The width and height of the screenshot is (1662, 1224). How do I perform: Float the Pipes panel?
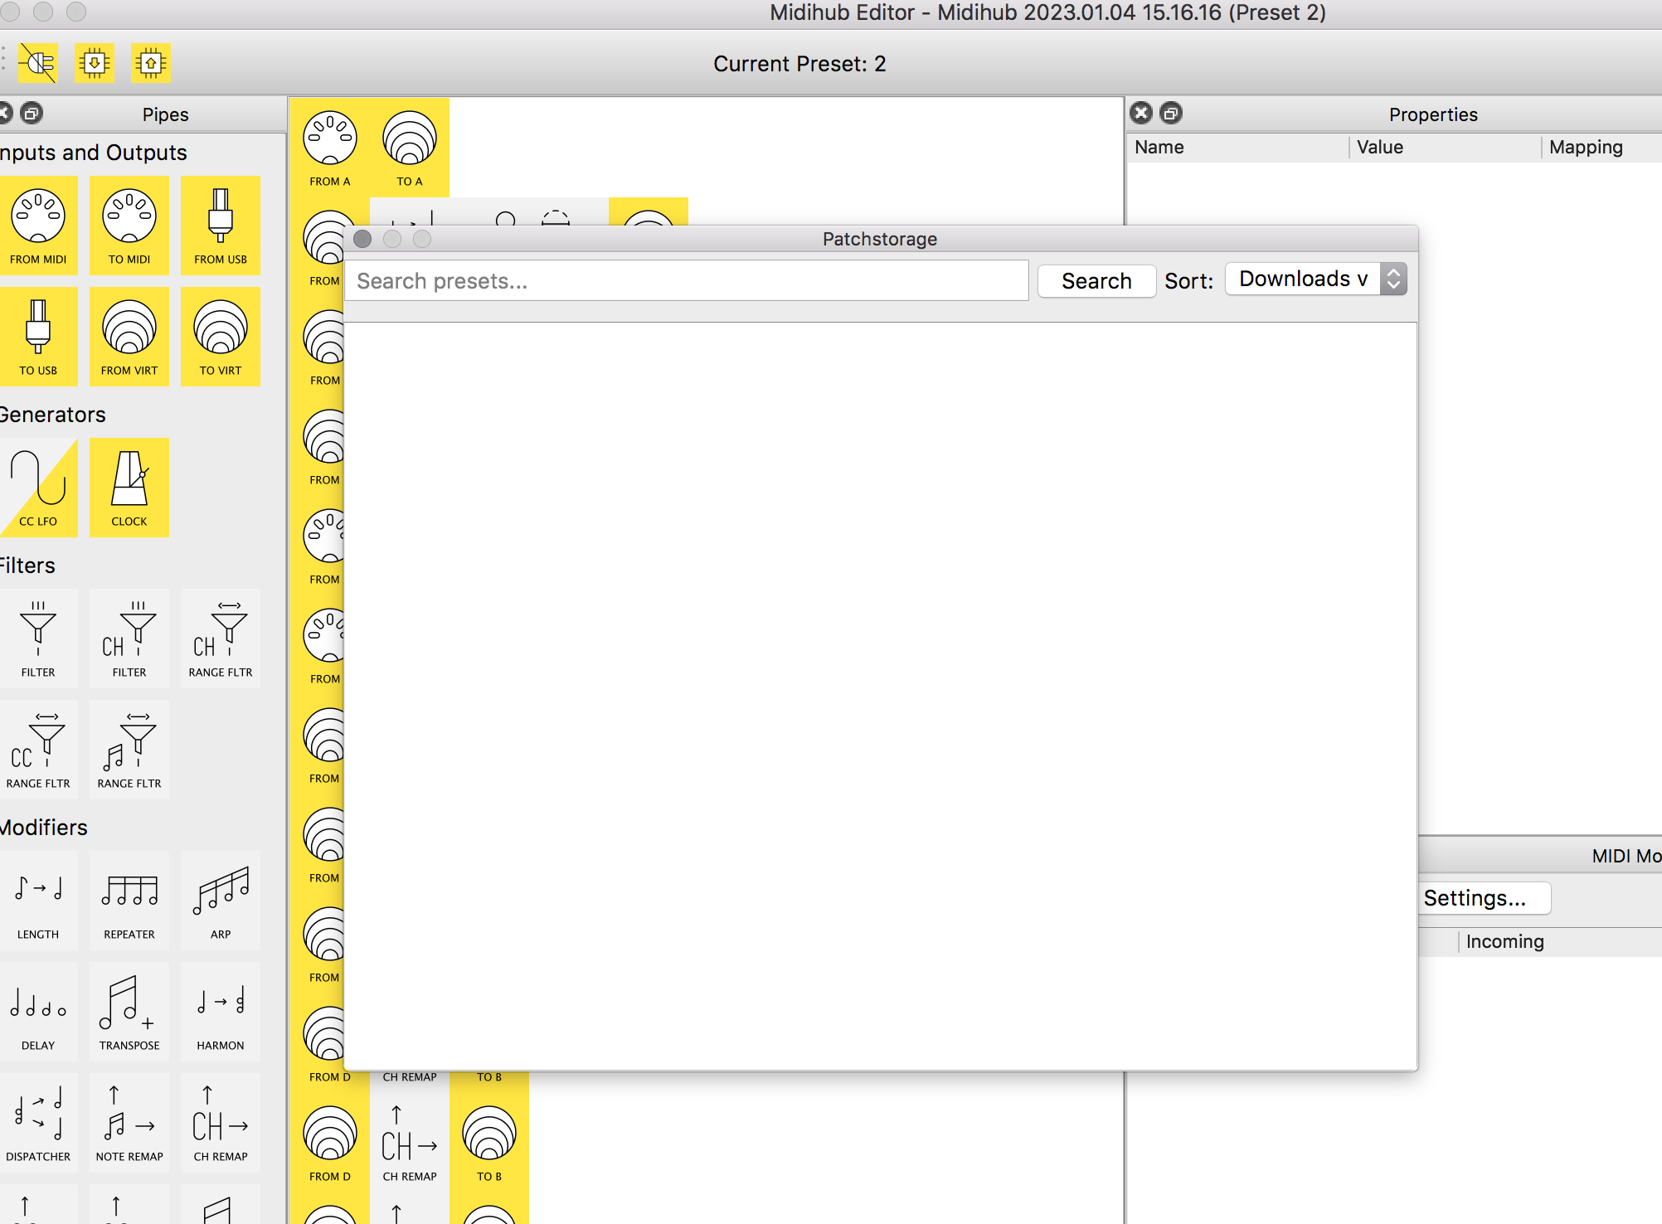[x=32, y=114]
